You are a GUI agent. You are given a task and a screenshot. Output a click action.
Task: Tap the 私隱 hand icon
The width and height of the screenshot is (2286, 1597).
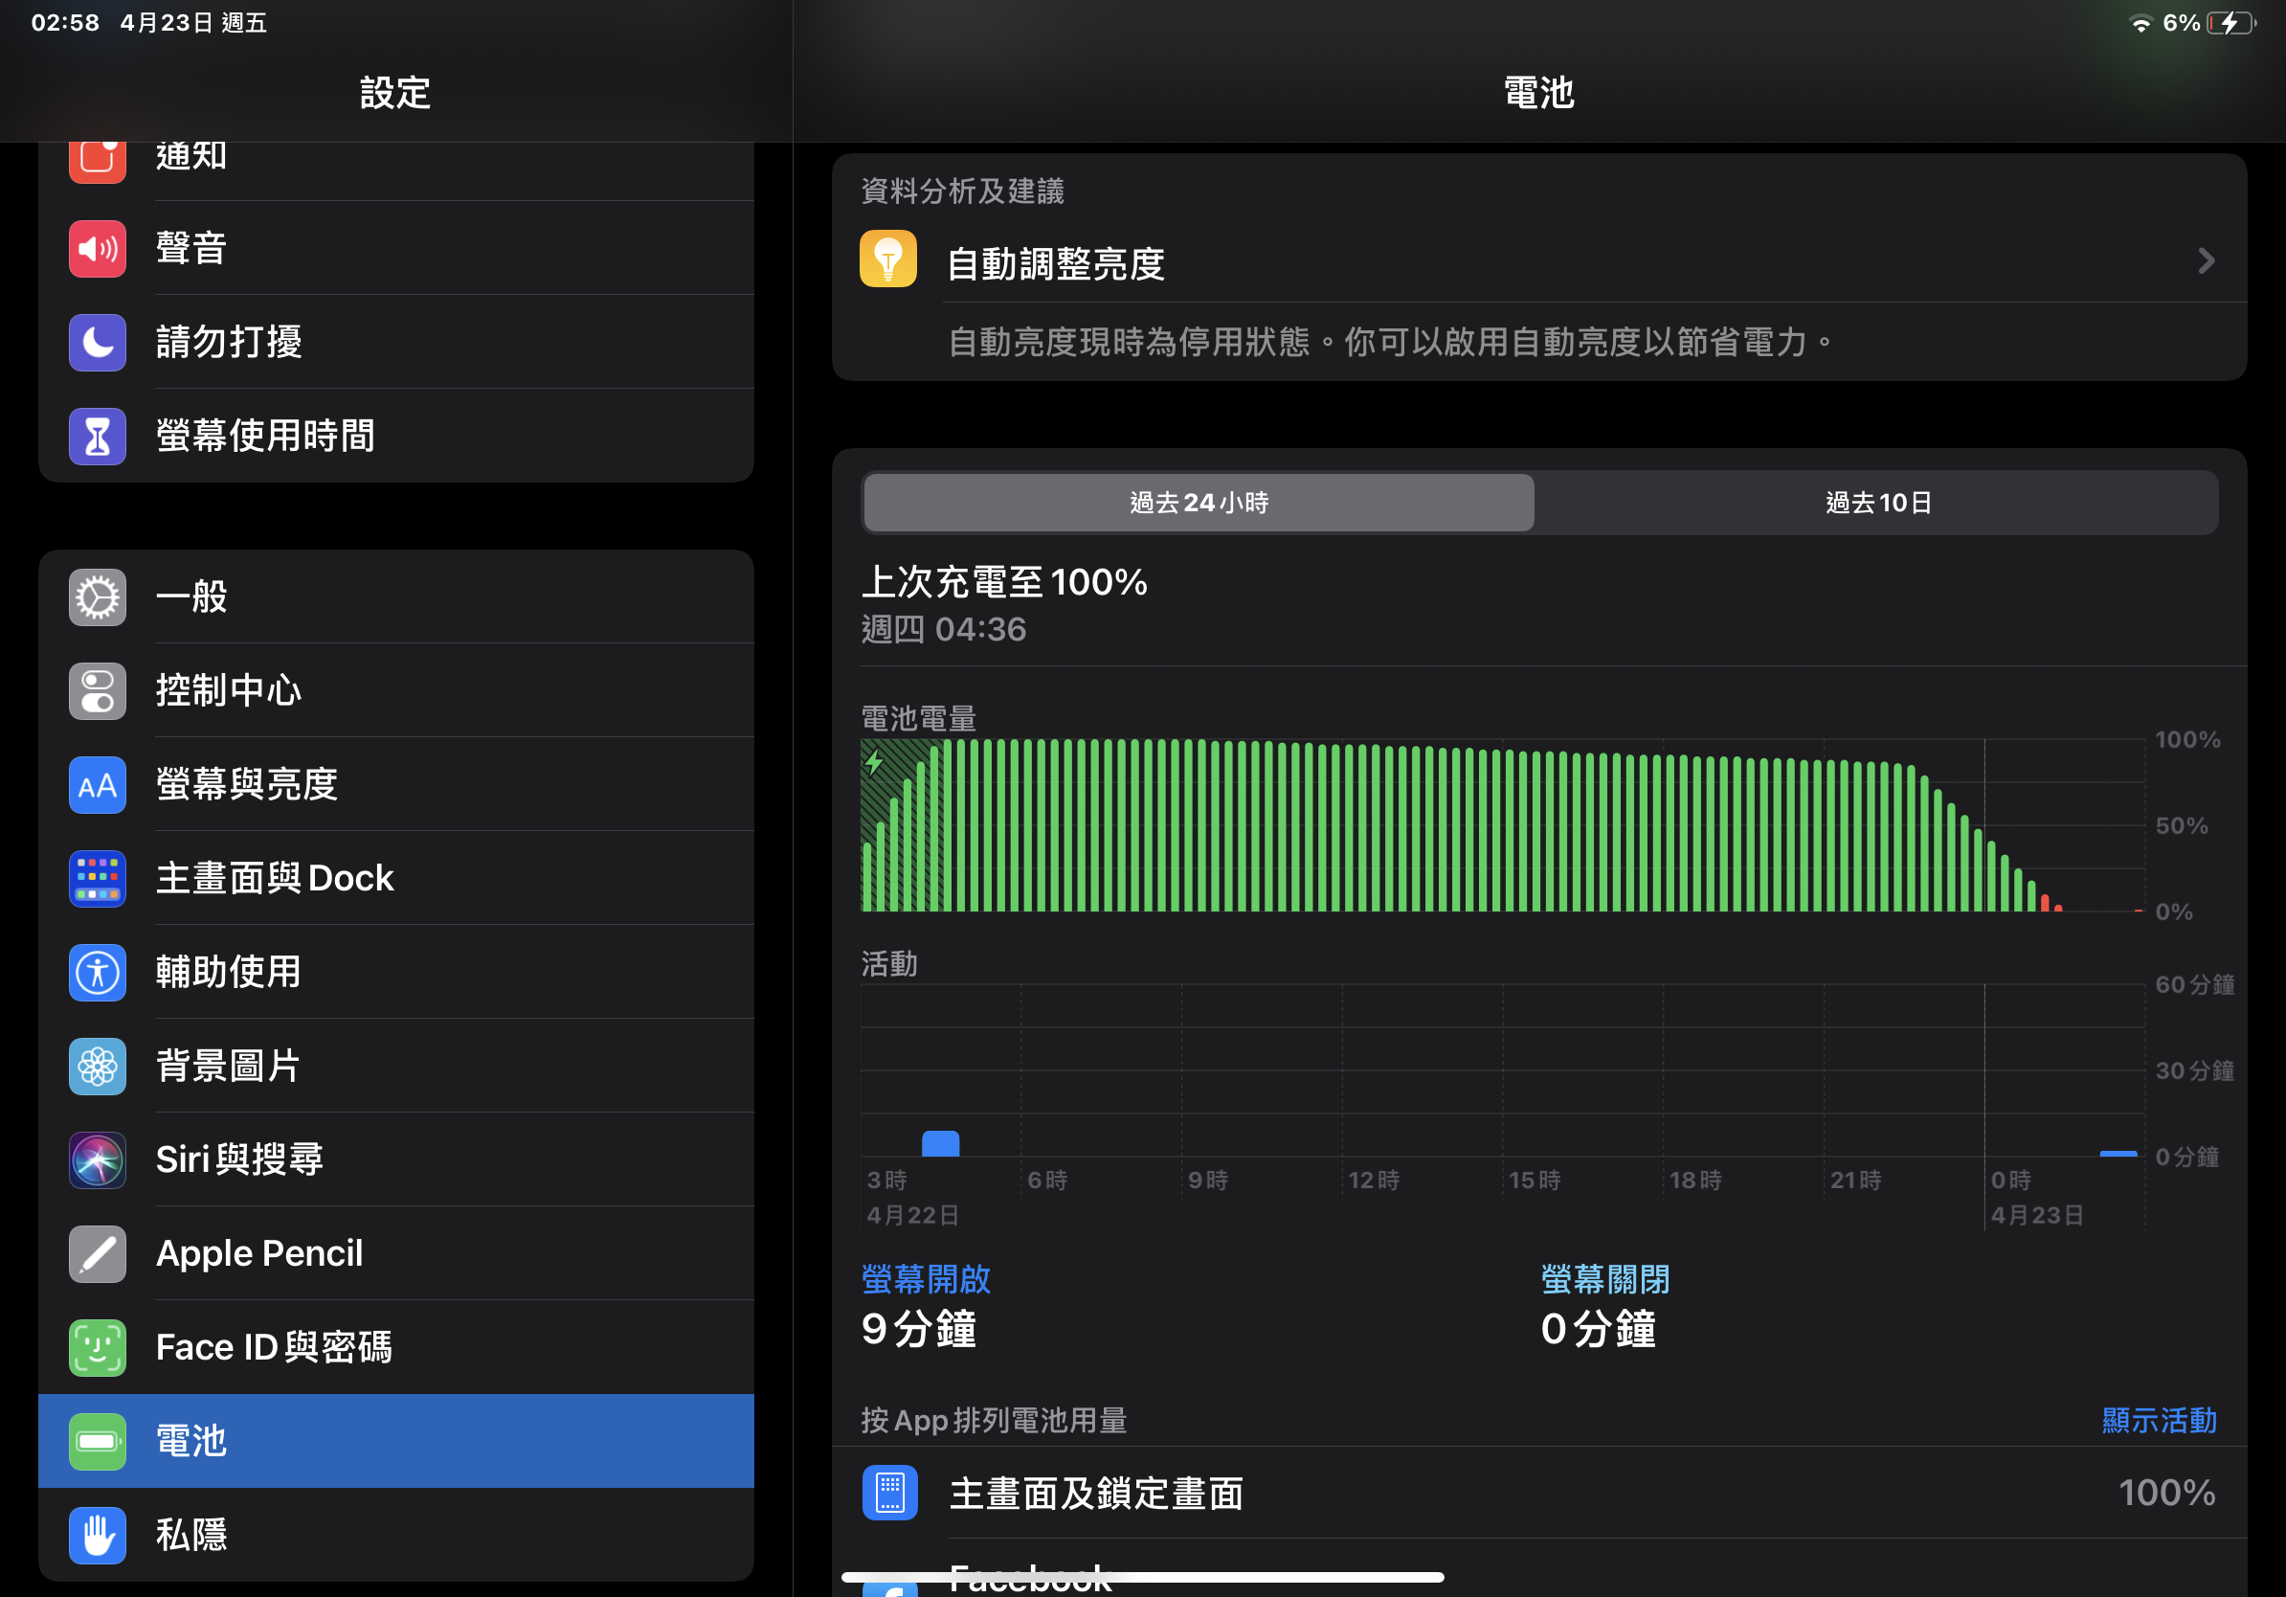click(97, 1534)
